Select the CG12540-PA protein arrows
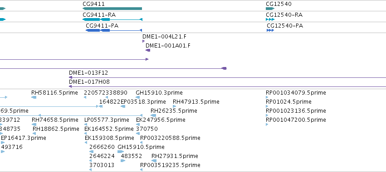386x172 pixels. pos(270,30)
